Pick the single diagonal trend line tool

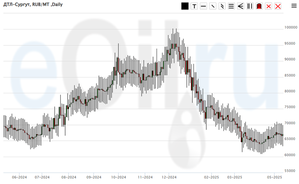[213, 6]
